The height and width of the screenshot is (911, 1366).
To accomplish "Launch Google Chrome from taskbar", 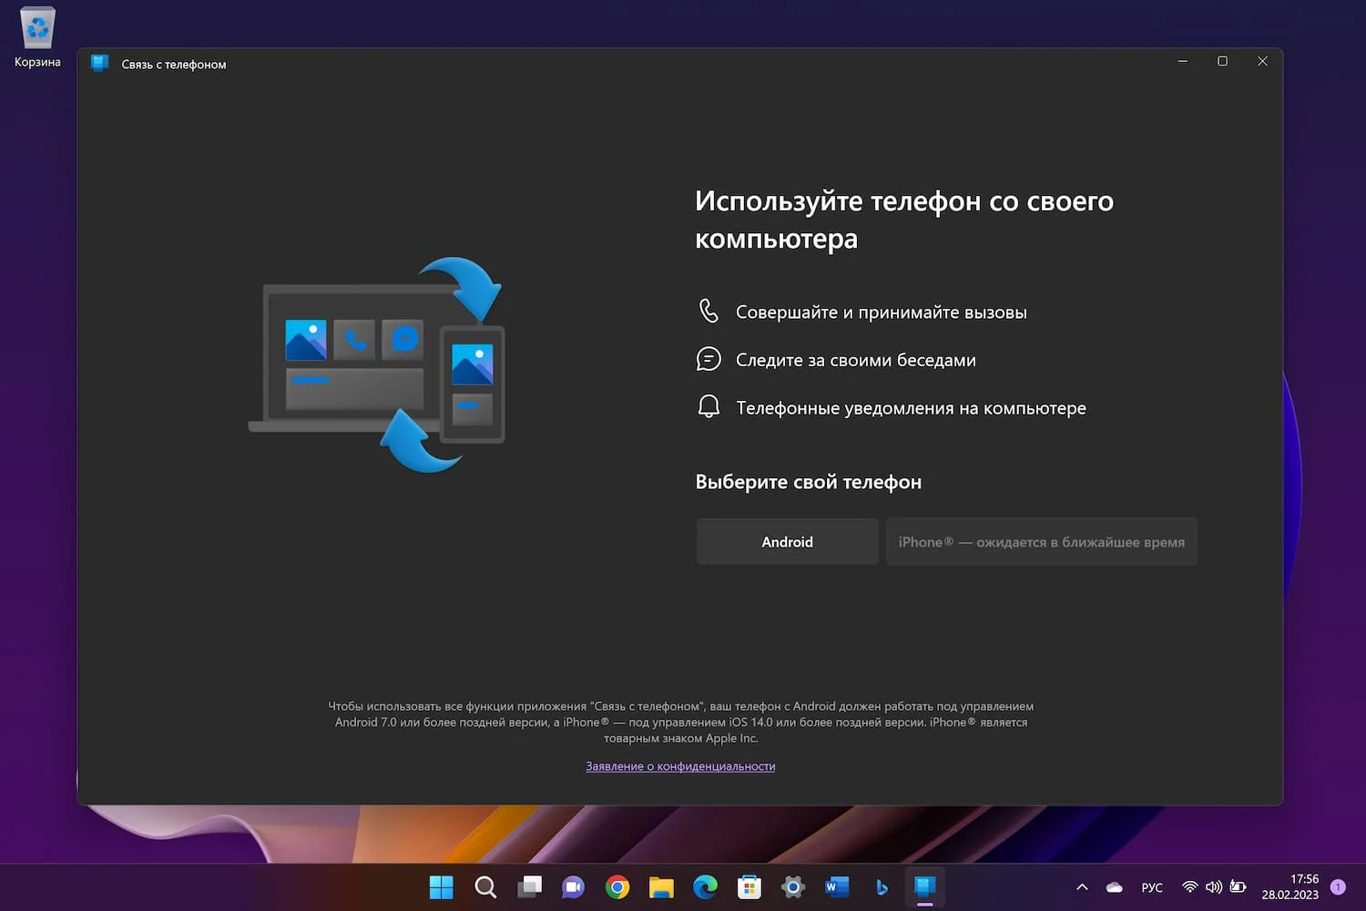I will (617, 887).
